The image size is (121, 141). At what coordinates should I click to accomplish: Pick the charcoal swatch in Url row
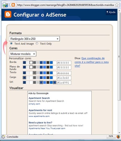click(48, 83)
